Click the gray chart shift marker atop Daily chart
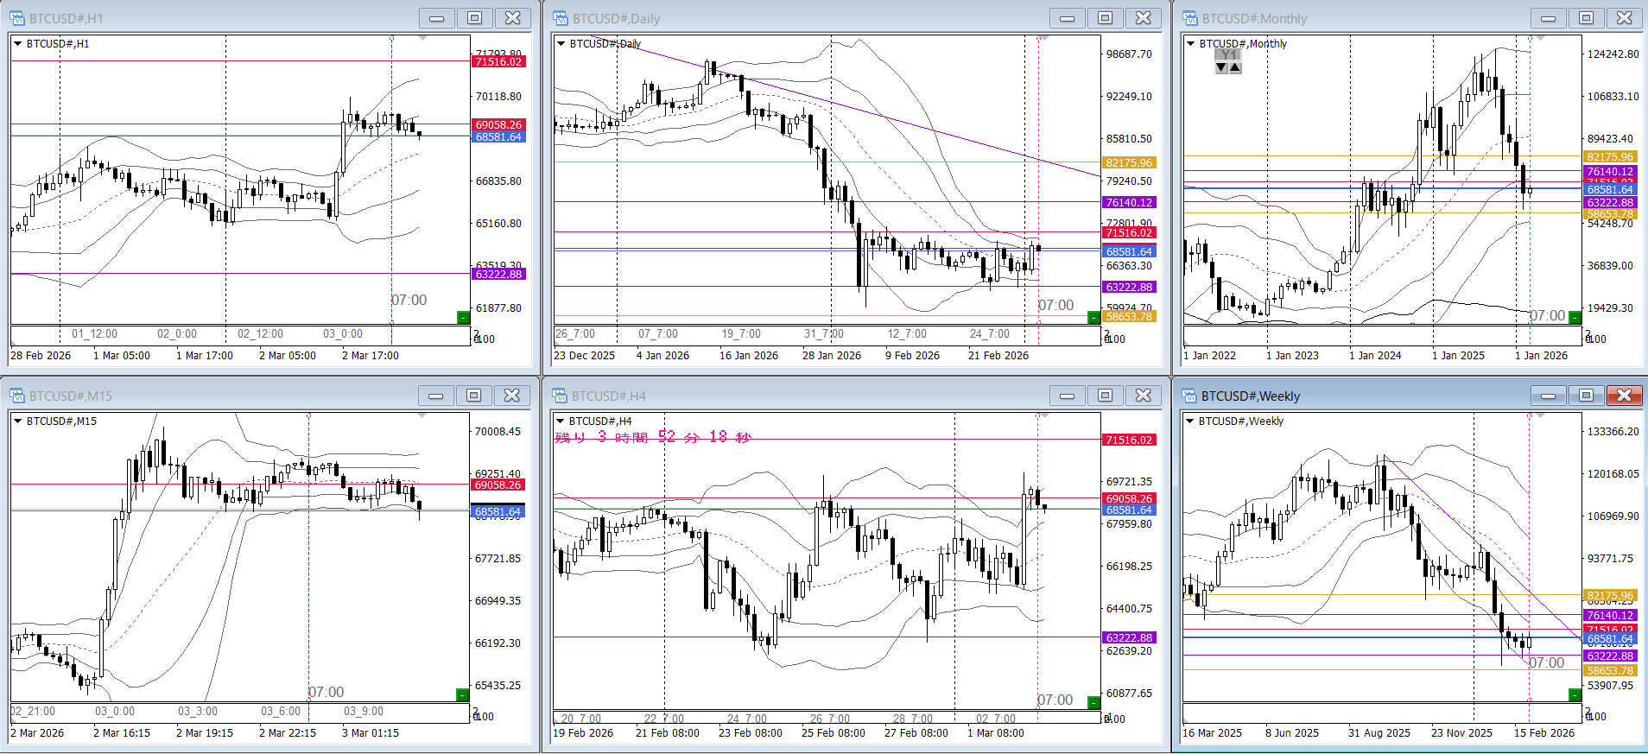The height and width of the screenshot is (754, 1648). 1043,39
